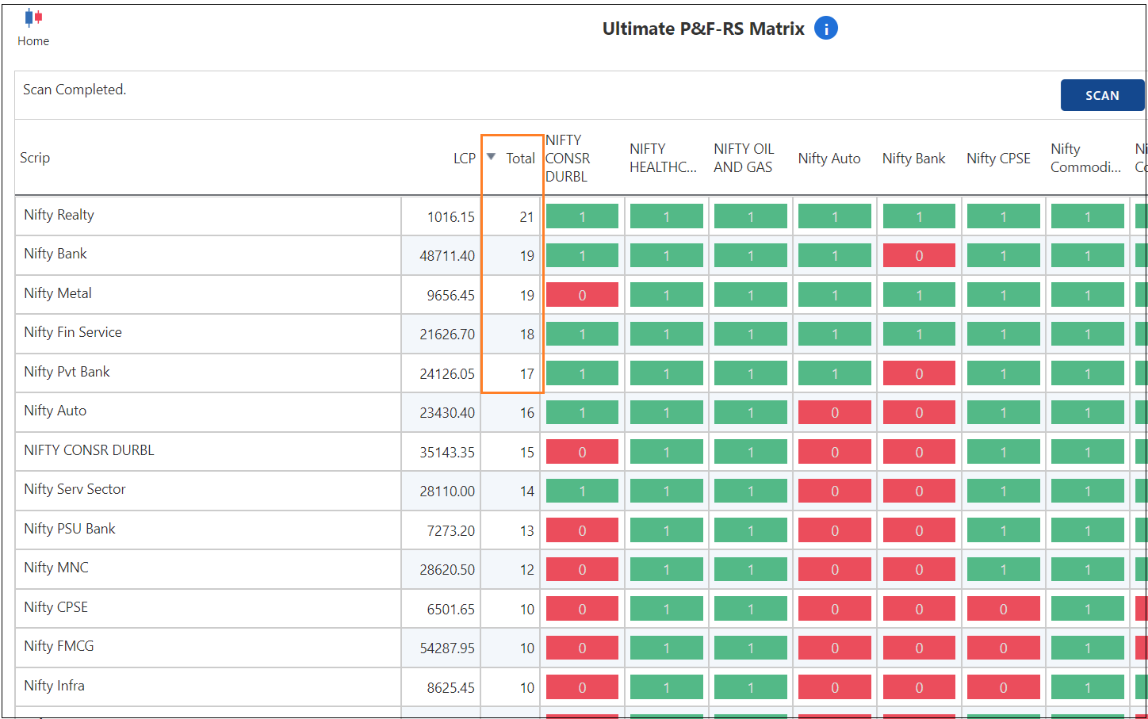1148x719 pixels.
Task: Select NIFTY OIL AND GAS column header
Action: [x=744, y=159]
